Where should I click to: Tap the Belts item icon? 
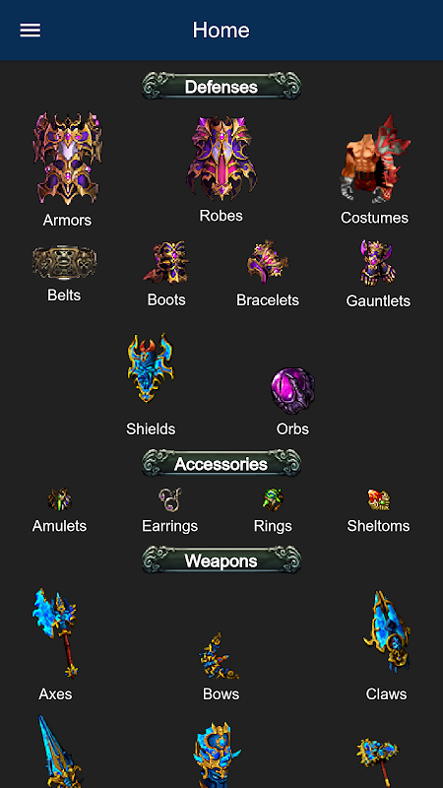pos(64,262)
